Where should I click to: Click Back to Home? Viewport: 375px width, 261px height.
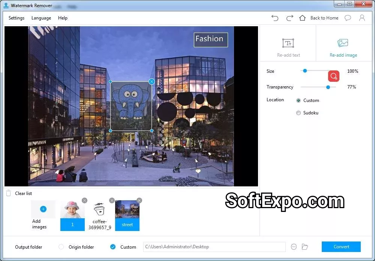(x=324, y=18)
